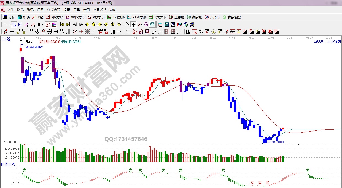Open the 板块 sector view
This screenshot has width=342, height=188.
click(x=24, y=17)
